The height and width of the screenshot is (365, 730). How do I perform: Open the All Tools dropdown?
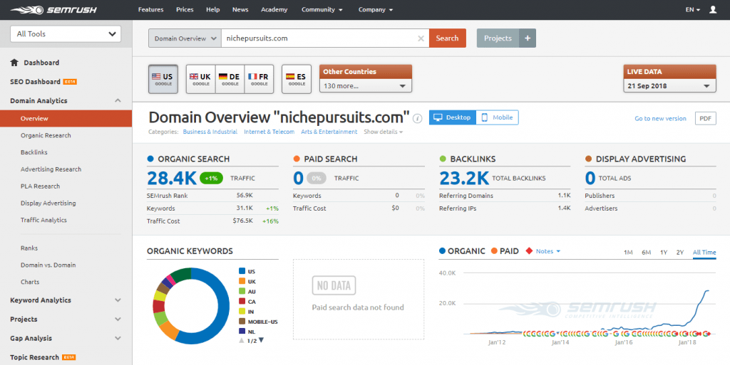(x=66, y=34)
